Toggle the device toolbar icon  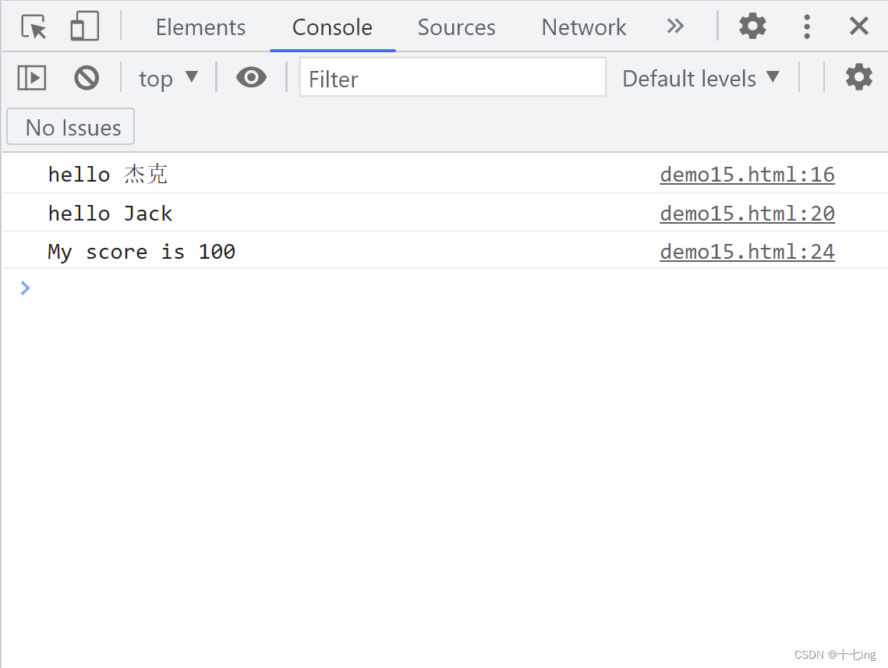click(x=84, y=27)
